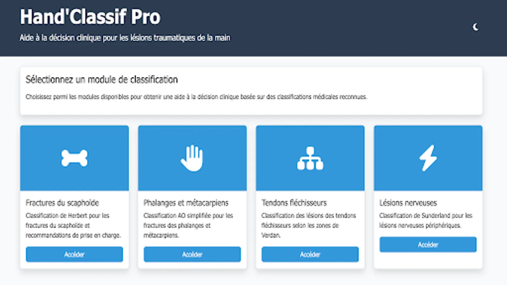
Task: Click the Fractures du scaphoïde heading
Action: (62, 203)
